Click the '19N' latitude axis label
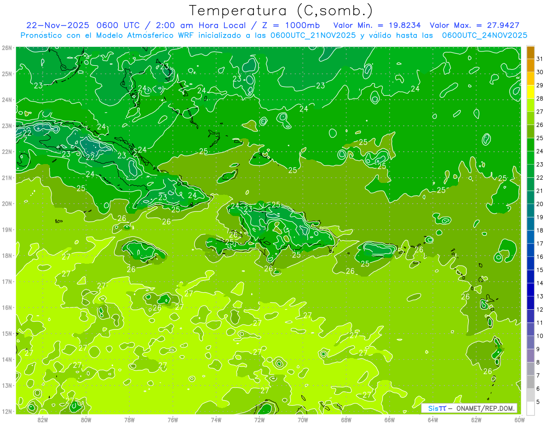The width and height of the screenshot is (552, 426). (x=7, y=230)
